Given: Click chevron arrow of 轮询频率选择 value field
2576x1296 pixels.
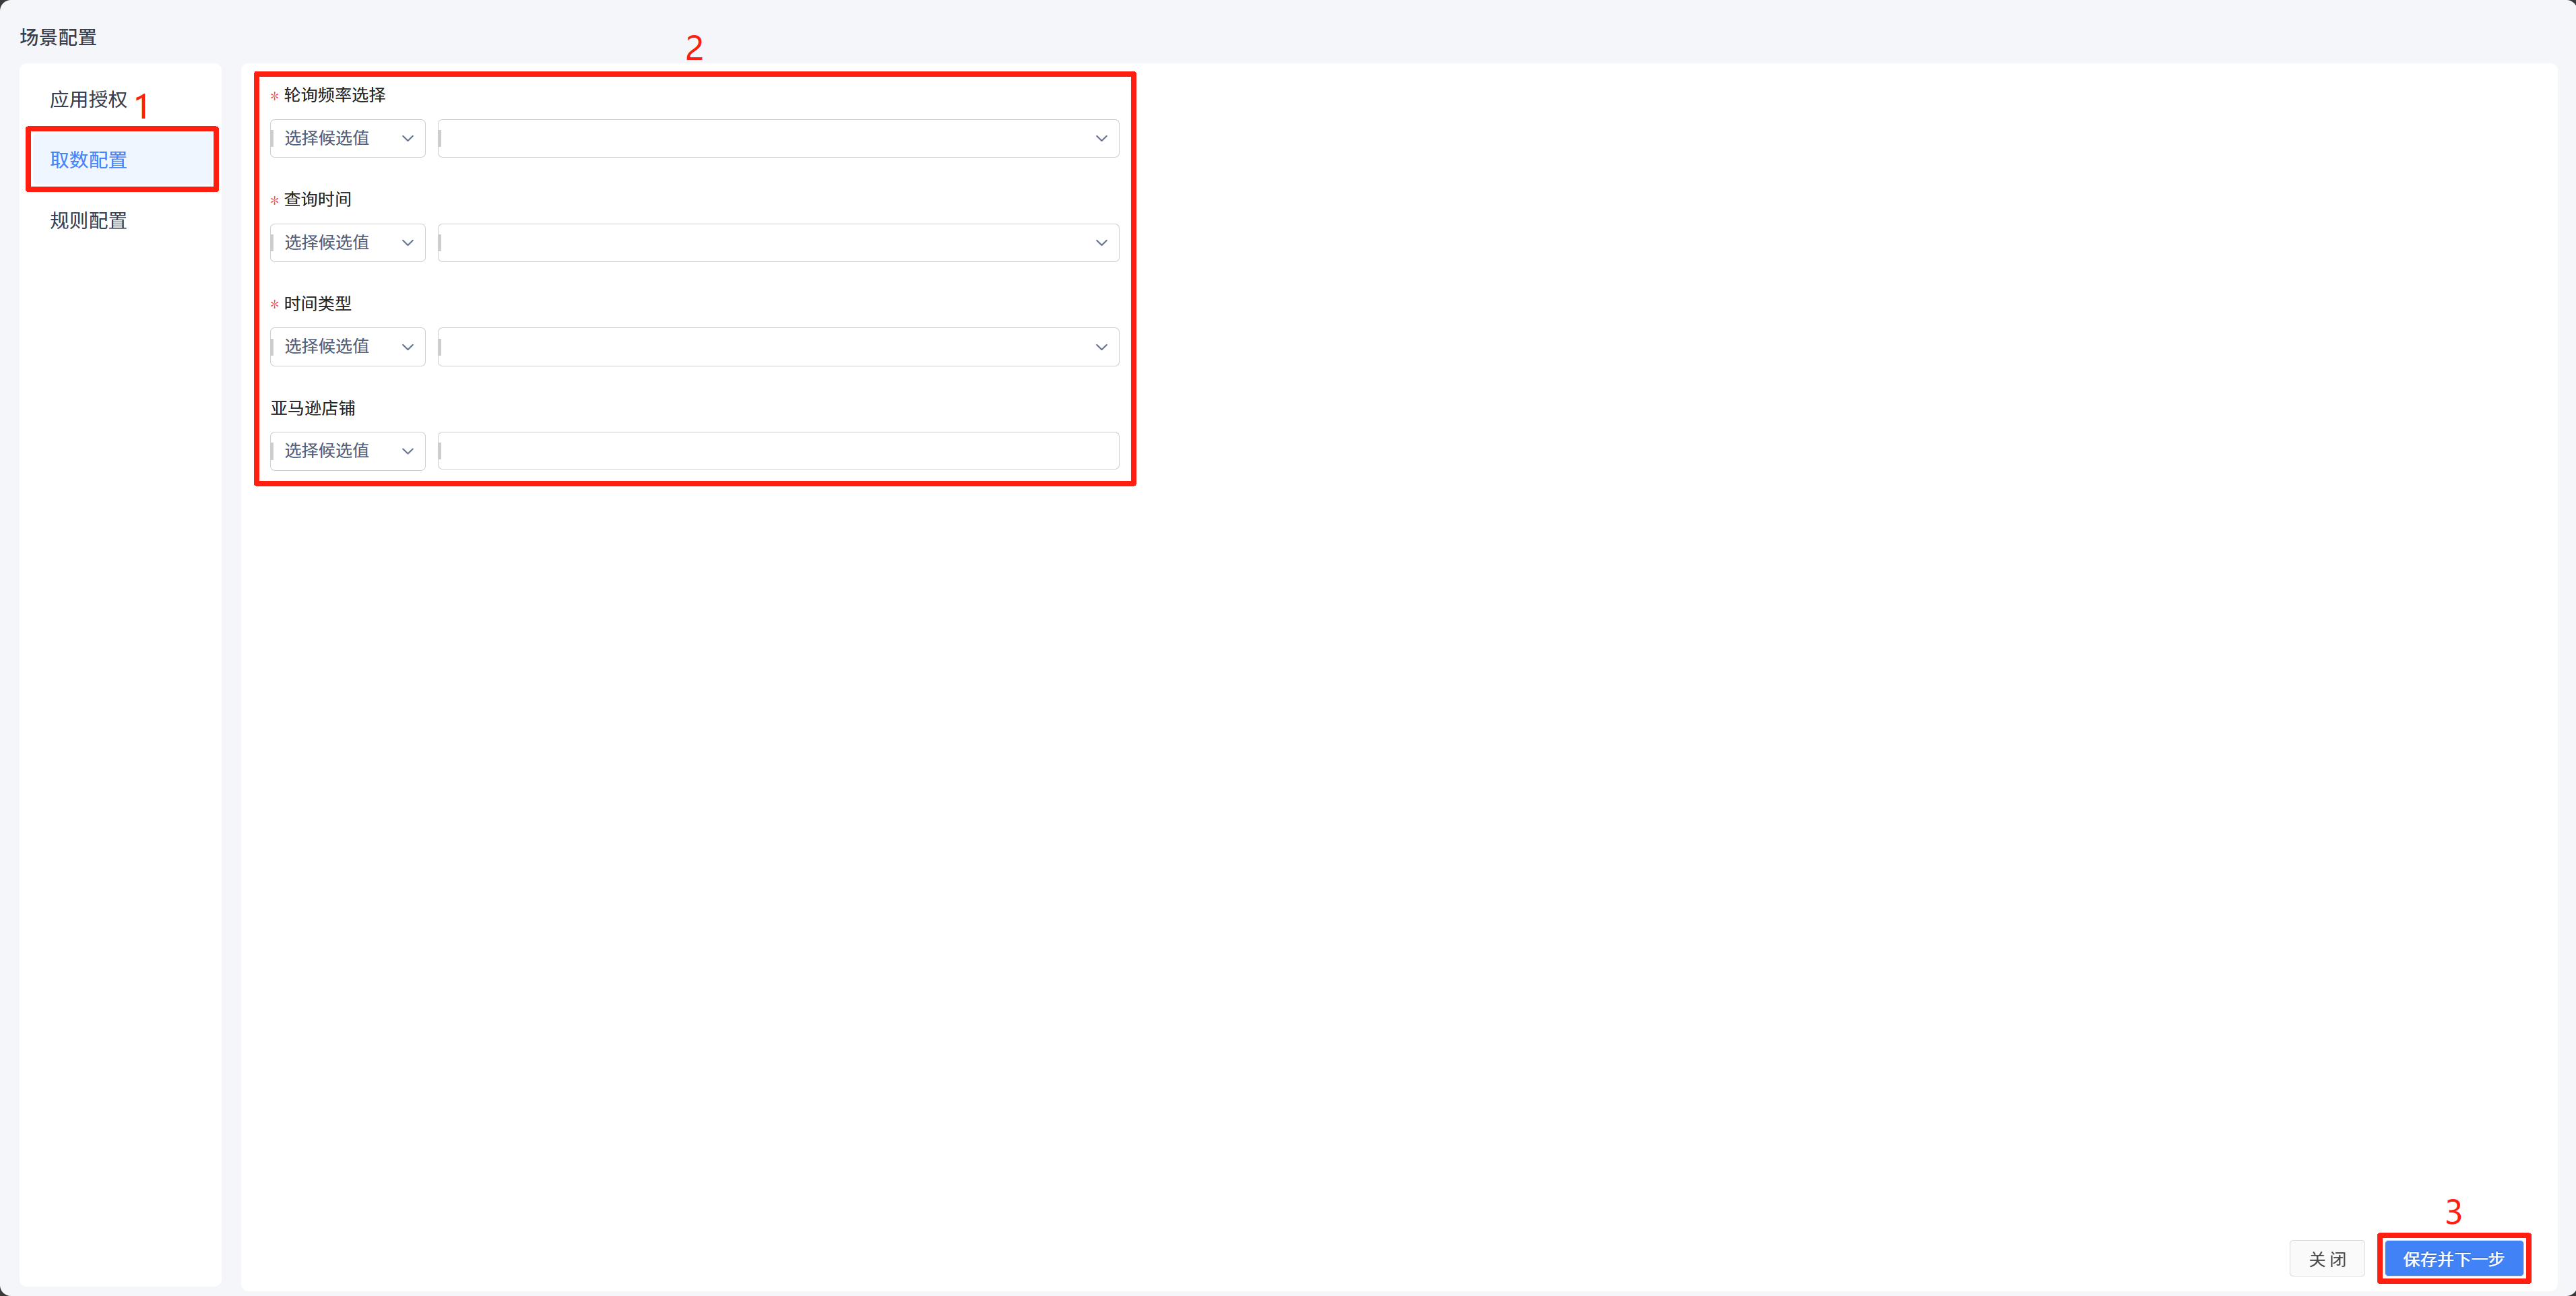Looking at the screenshot, I should (1101, 138).
